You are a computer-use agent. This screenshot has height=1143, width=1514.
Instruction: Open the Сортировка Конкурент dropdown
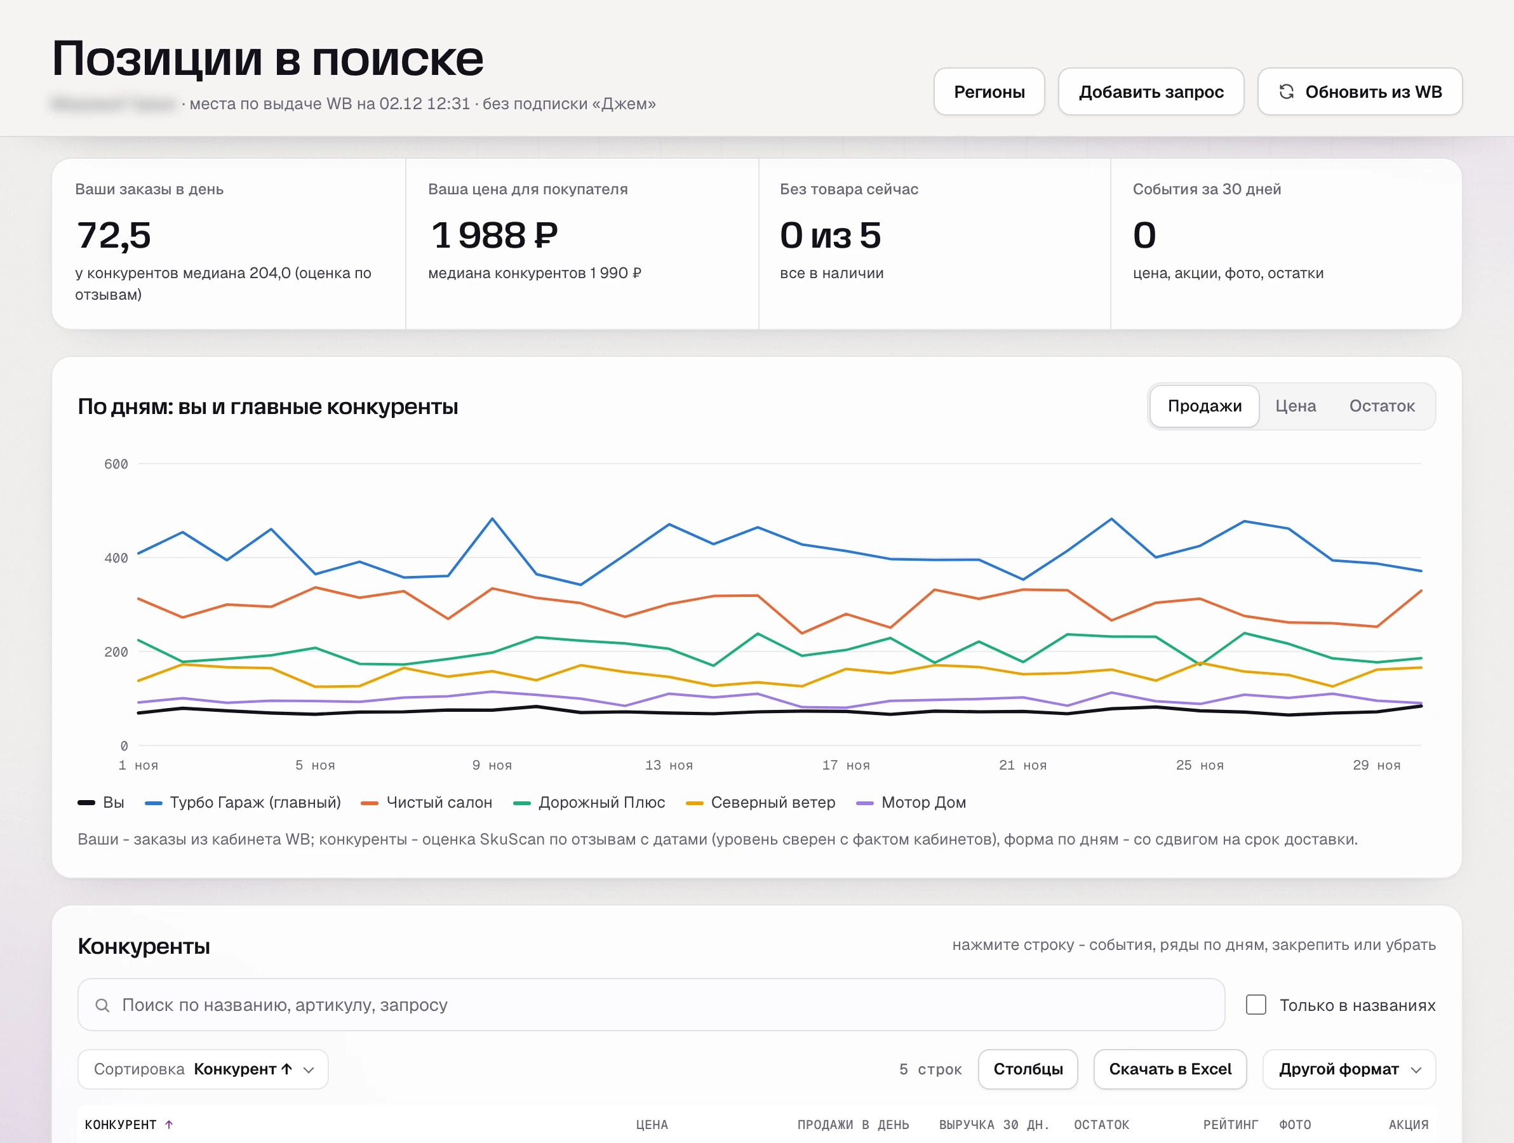click(x=203, y=1069)
